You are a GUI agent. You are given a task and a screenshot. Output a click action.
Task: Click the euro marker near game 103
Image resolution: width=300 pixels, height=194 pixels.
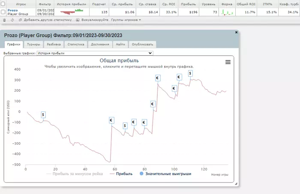click(x=179, y=77)
